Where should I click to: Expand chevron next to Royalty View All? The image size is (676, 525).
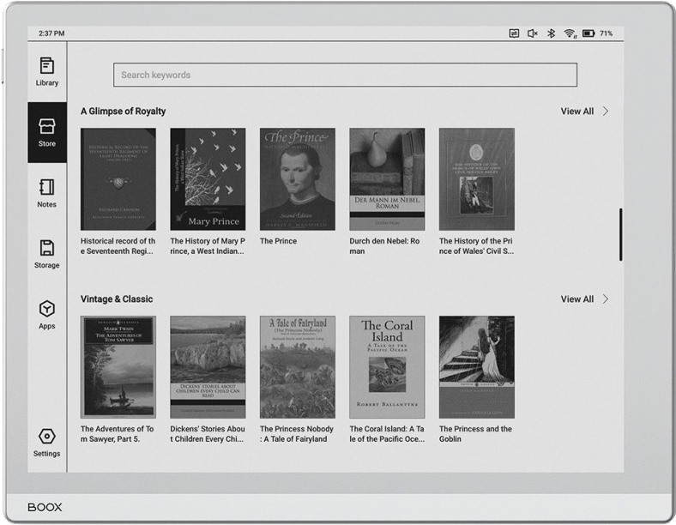click(x=606, y=112)
